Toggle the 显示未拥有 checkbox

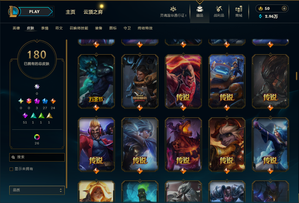[x=11, y=169]
